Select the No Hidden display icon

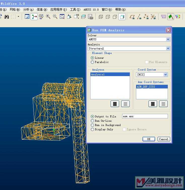pyautogui.click(x=115, y=17)
